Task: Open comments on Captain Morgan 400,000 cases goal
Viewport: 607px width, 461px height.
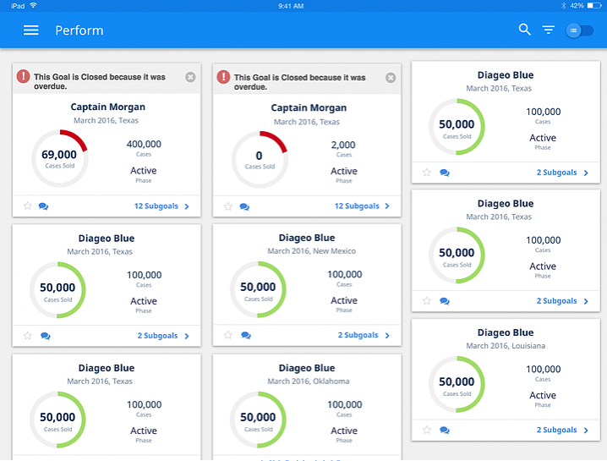Action: pos(43,206)
